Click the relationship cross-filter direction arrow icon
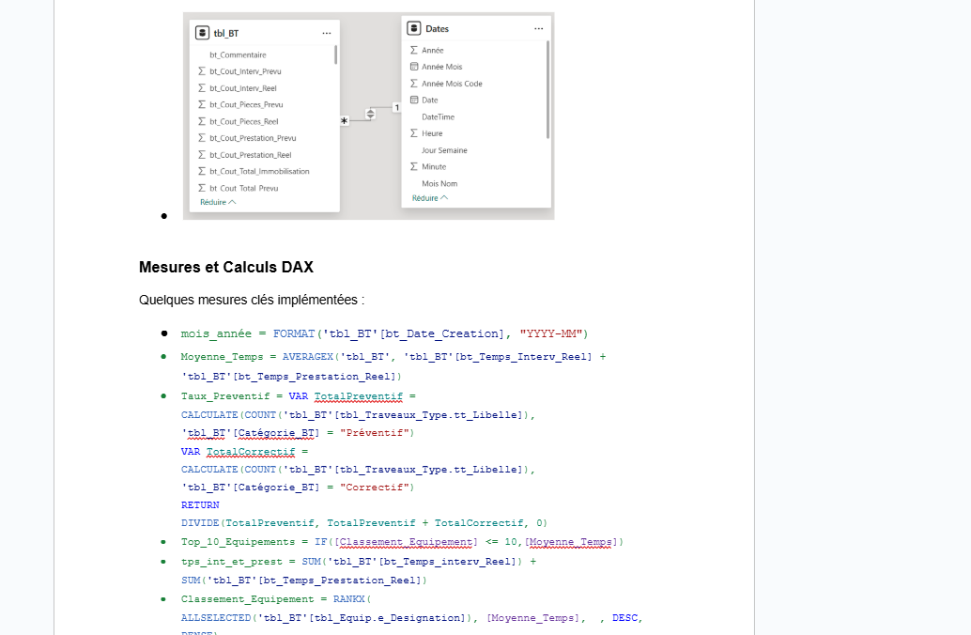Screen dimensions: 971x635 coord(370,114)
